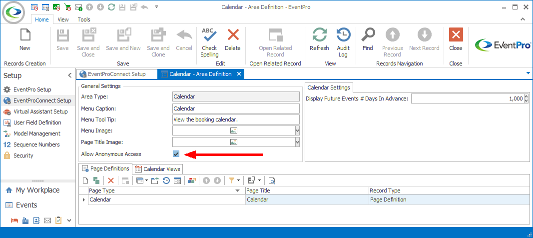Click Display Future Events days field
This screenshot has width=533, height=238.
click(468, 98)
